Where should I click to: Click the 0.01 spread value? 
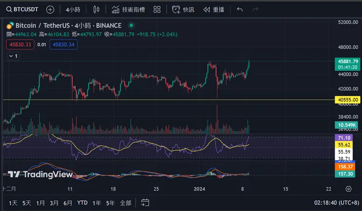(42, 45)
